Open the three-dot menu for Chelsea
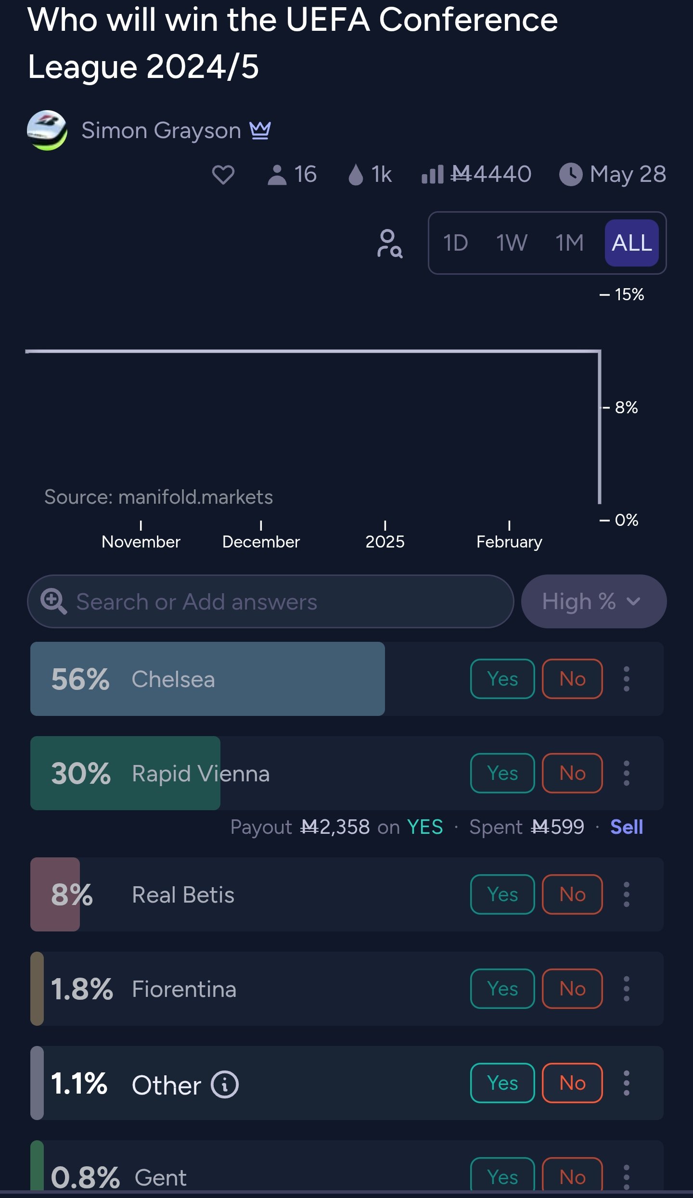Screen dimensions: 693x1198 (x=626, y=679)
